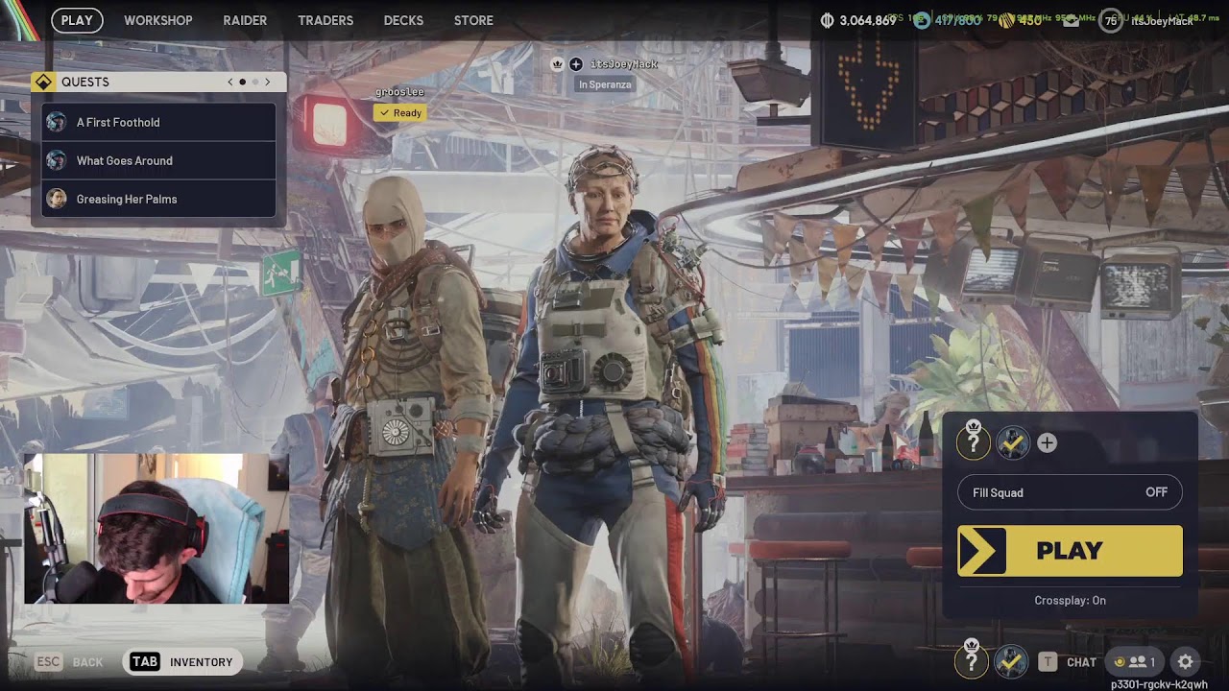Select the second quests page dot
Image resolution: width=1229 pixels, height=691 pixels.
point(255,83)
